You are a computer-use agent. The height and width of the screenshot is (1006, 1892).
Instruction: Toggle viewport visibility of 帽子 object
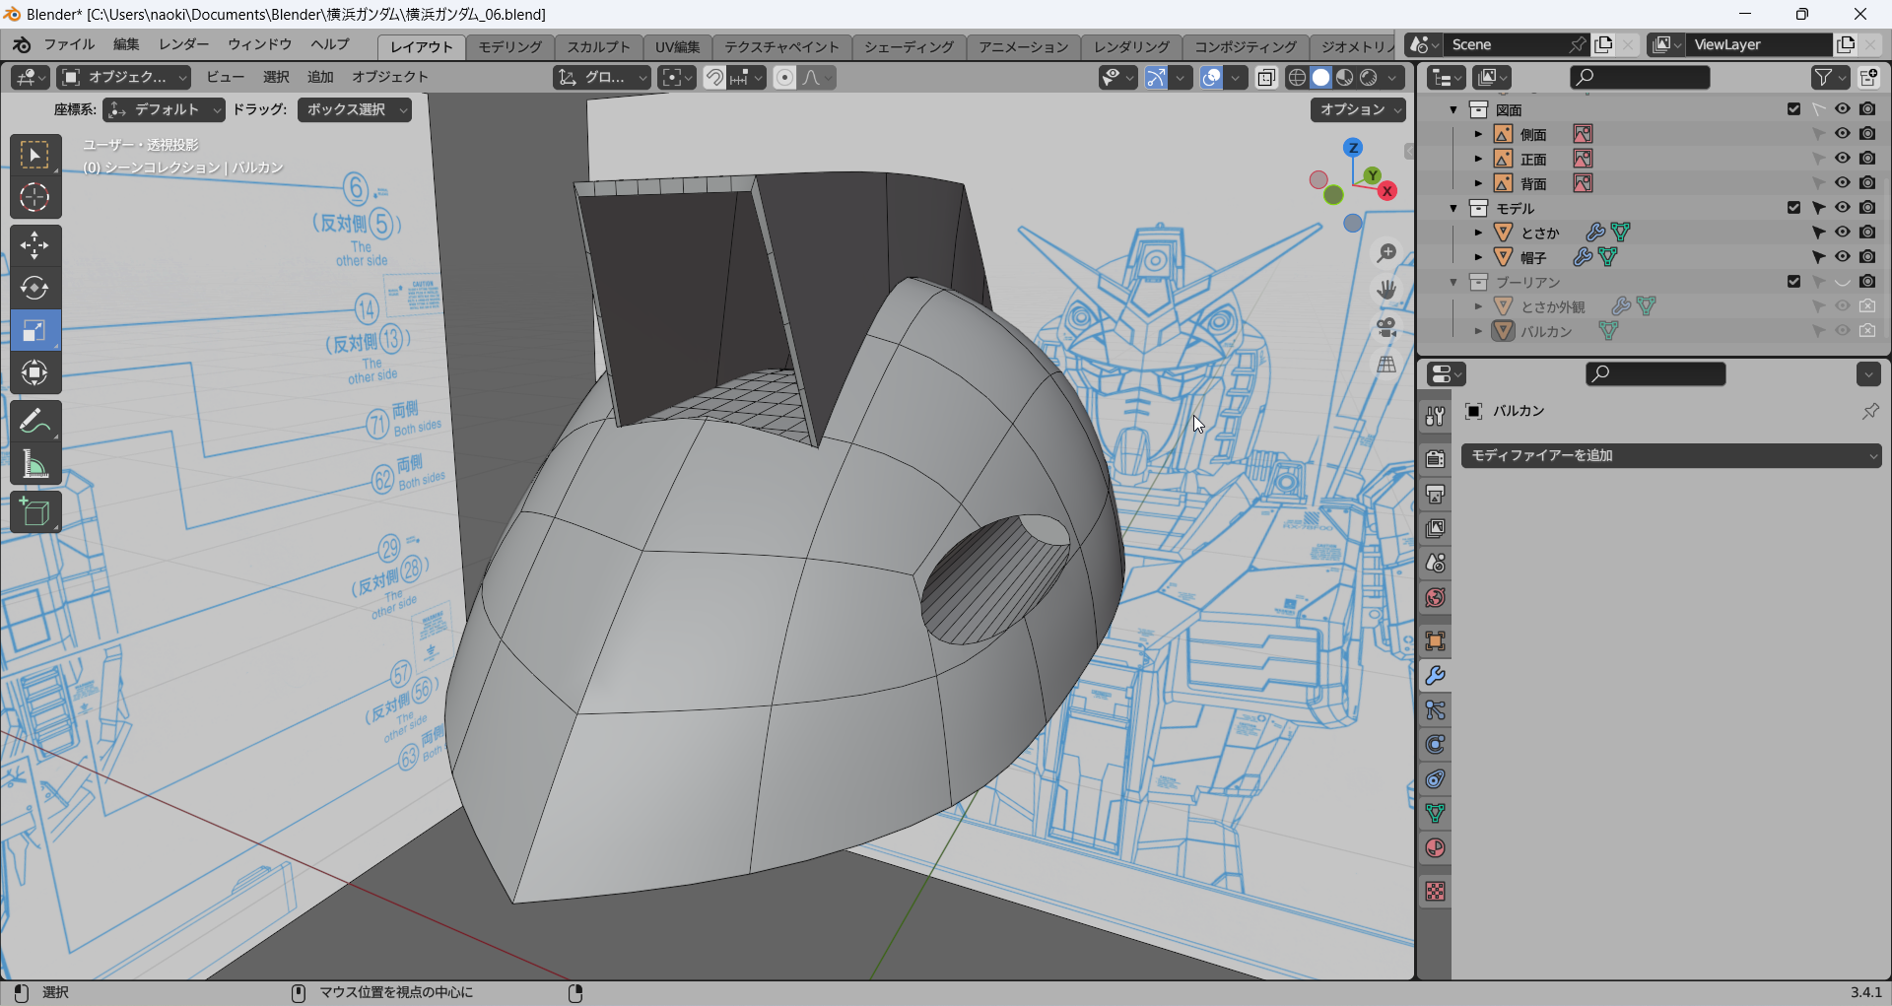pyautogui.click(x=1842, y=257)
